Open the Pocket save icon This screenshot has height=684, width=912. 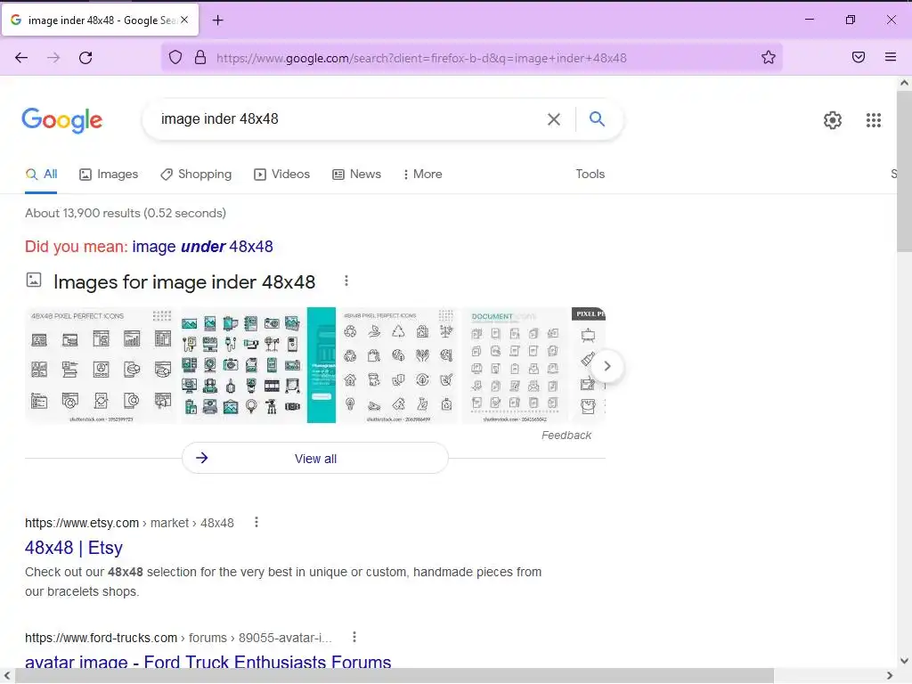(x=859, y=57)
